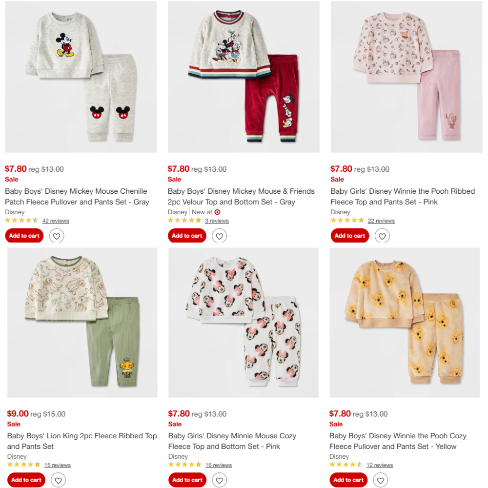Favorite the Lion King Fleece Ribbed set
The height and width of the screenshot is (488, 488).
click(59, 480)
